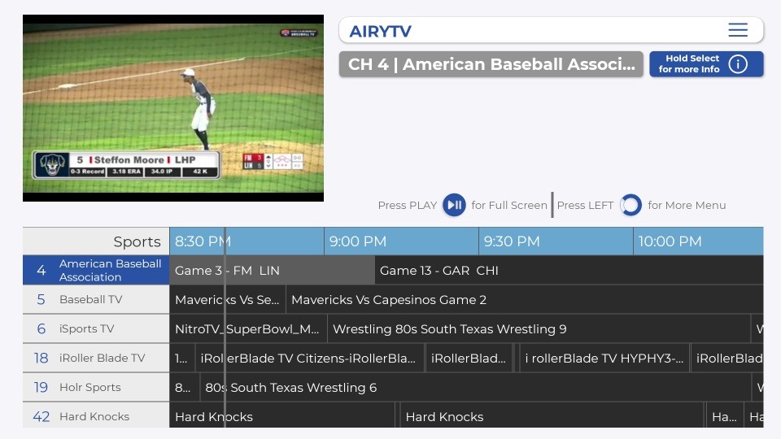The width and height of the screenshot is (781, 439).
Task: Click the Sports category header
Action: pyautogui.click(x=96, y=241)
